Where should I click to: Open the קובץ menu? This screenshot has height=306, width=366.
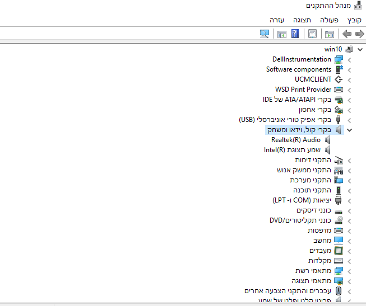(x=354, y=20)
